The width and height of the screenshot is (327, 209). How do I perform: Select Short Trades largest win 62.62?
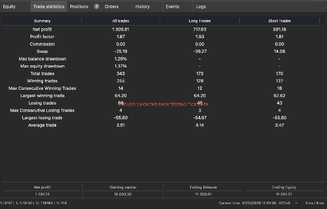click(x=279, y=96)
